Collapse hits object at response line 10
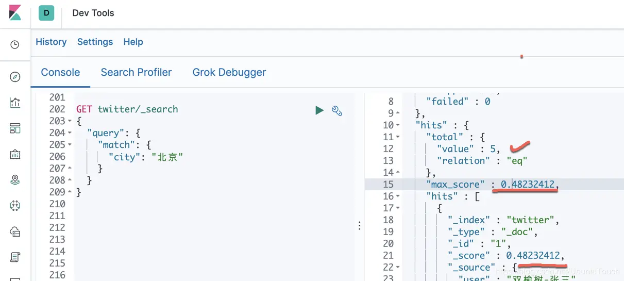Image resolution: width=624 pixels, height=281 pixels. point(398,125)
